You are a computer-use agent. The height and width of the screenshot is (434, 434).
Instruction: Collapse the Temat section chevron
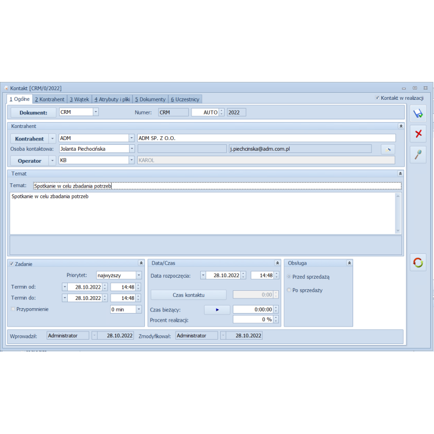click(400, 174)
